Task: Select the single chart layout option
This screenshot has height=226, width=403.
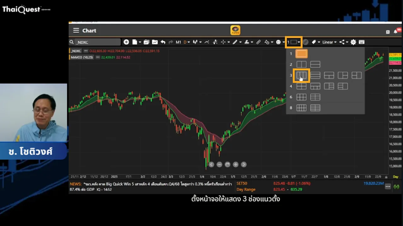Action: 301,54
